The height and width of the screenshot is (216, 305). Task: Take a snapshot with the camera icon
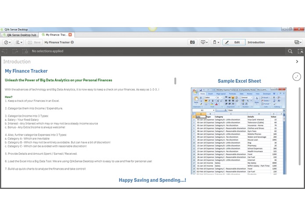click(x=192, y=42)
